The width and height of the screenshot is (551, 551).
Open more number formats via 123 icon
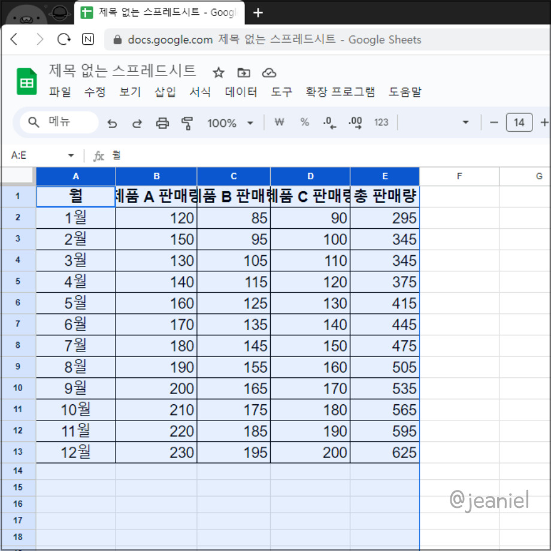(x=382, y=122)
